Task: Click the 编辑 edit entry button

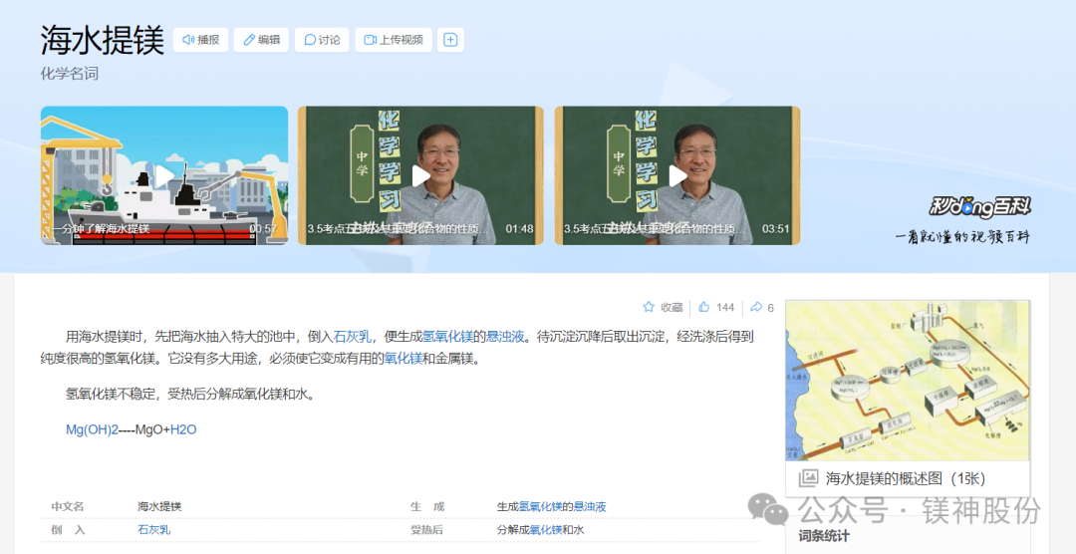Action: click(260, 40)
